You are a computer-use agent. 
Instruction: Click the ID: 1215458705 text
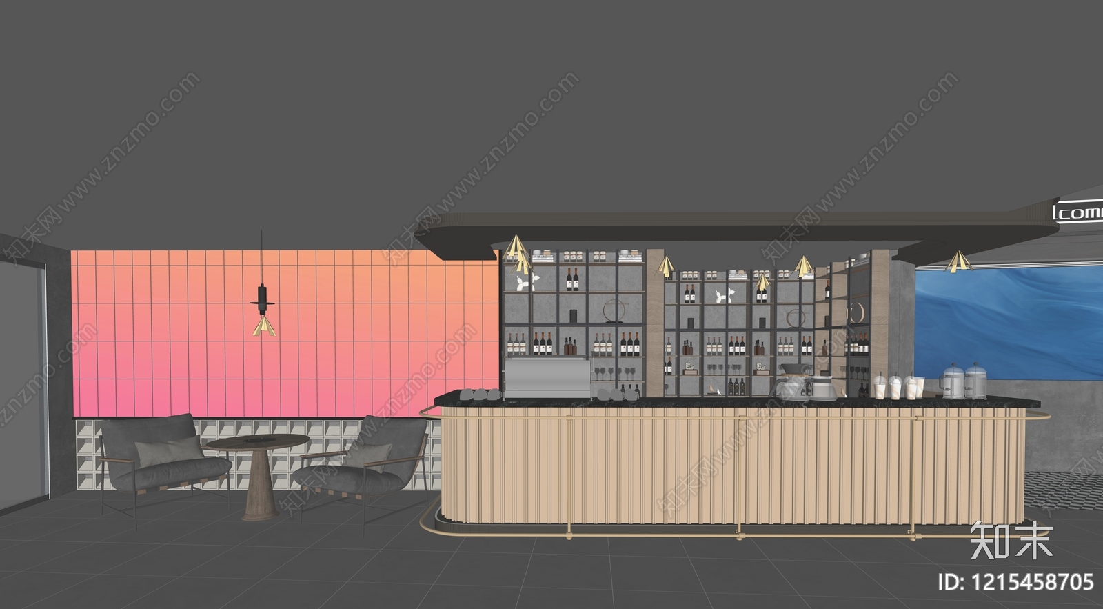click(1016, 581)
